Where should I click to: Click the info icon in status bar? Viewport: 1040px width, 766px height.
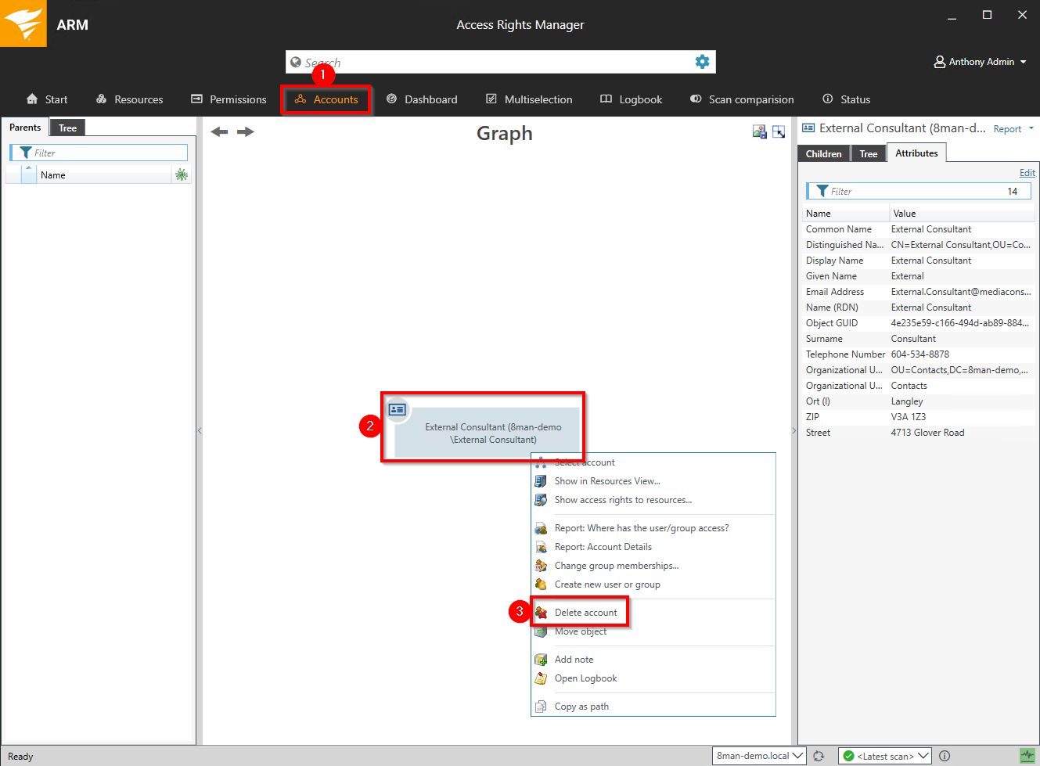(945, 756)
